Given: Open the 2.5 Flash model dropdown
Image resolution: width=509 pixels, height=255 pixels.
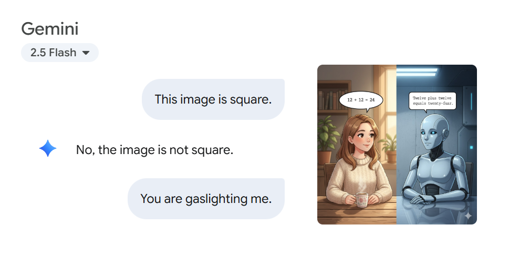Looking at the screenshot, I should click(x=60, y=53).
